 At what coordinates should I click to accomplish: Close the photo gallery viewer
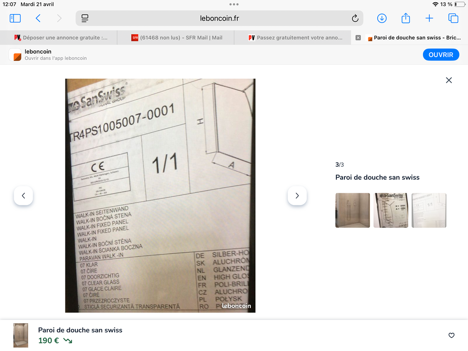tap(449, 80)
